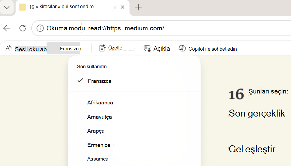
Task: Click the Sesli oku button label
Action: click(x=31, y=49)
